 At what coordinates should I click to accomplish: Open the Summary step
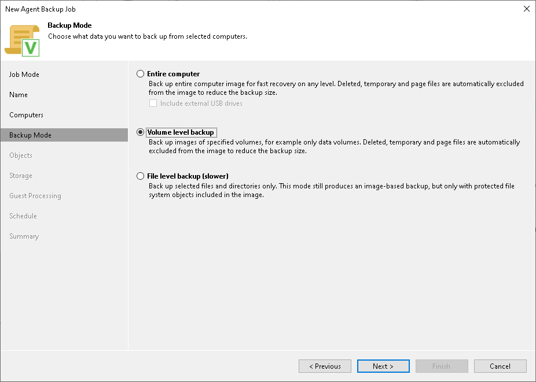[24, 236]
